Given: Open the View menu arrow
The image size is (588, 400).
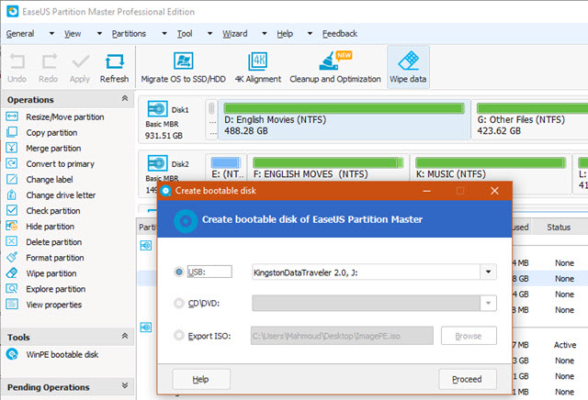Looking at the screenshot, I should (99, 34).
